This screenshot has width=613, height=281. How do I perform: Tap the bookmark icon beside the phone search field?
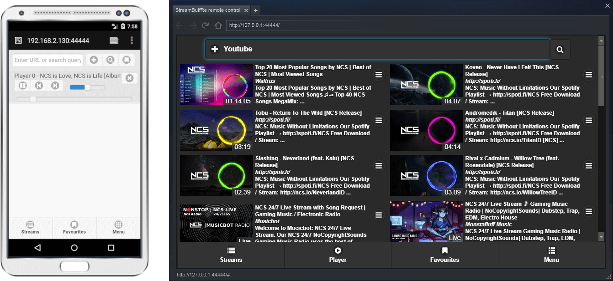(x=127, y=60)
